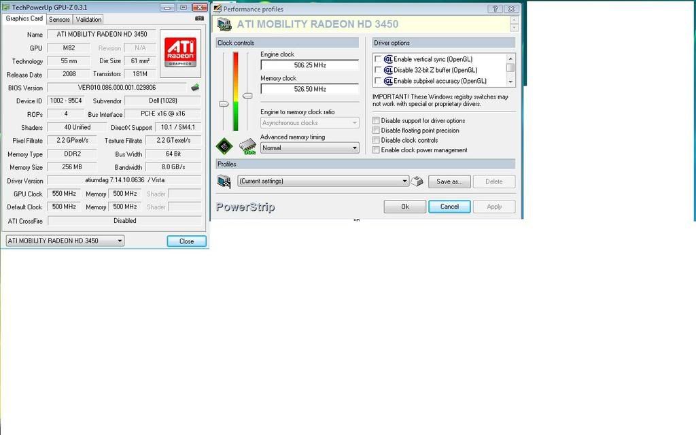Click the PowerStrip logo text
This screenshot has height=435, width=696.
click(x=245, y=207)
